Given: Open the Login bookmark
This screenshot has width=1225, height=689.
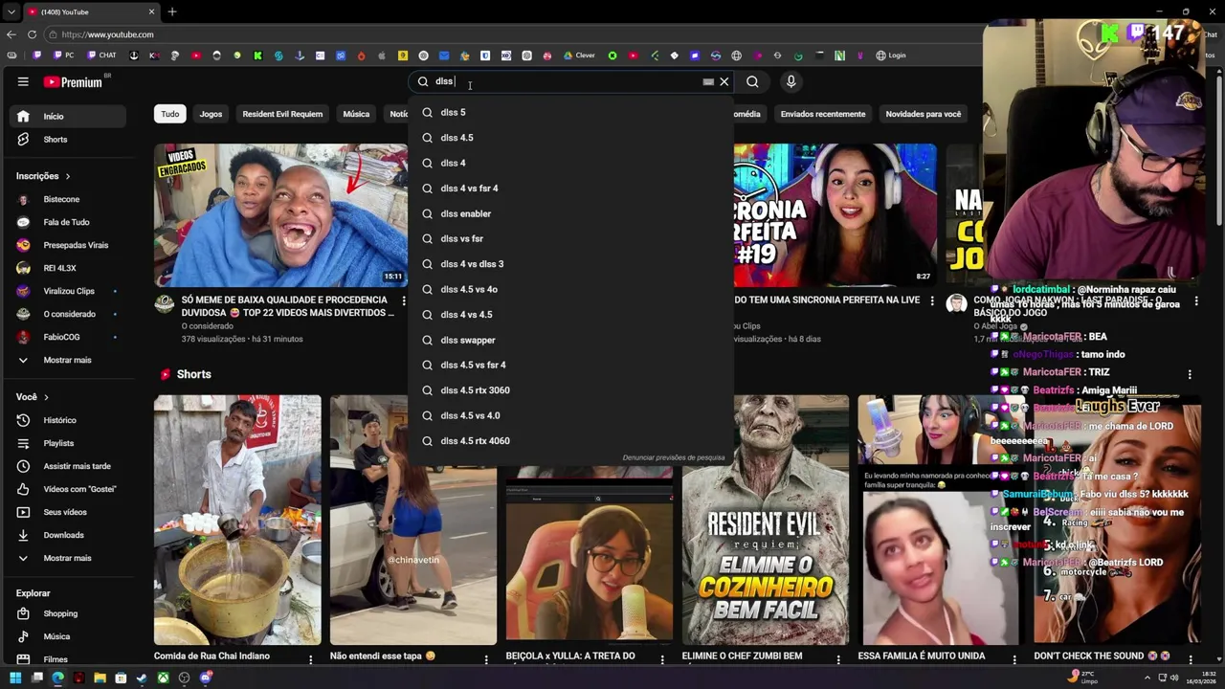Looking at the screenshot, I should pyautogui.click(x=891, y=56).
